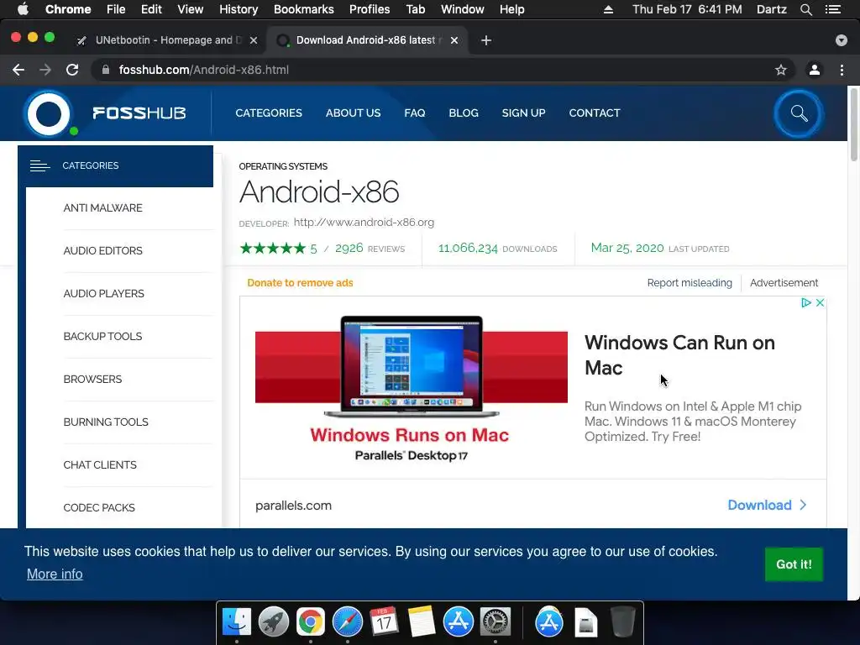Click the Parallels MacBook ad image
Image resolution: width=860 pixels, height=645 pixels.
click(412, 367)
